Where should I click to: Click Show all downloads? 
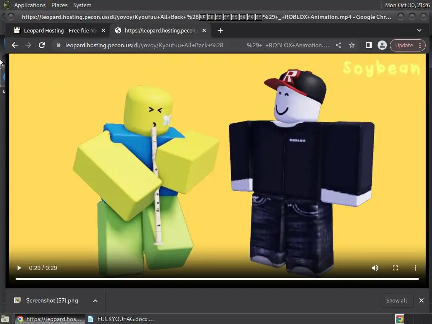[x=397, y=300]
